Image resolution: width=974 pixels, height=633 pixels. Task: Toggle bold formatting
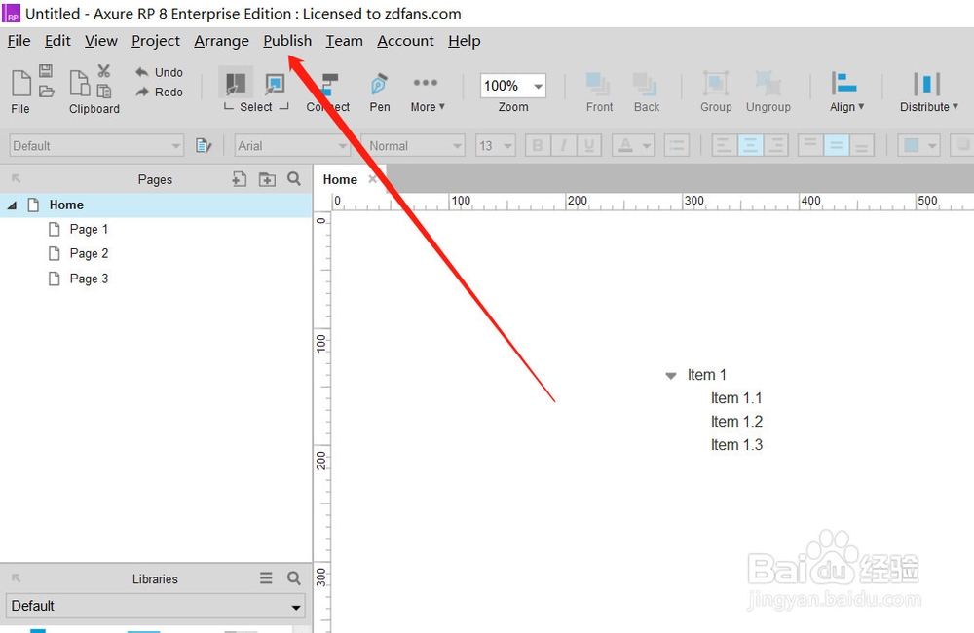(538, 145)
